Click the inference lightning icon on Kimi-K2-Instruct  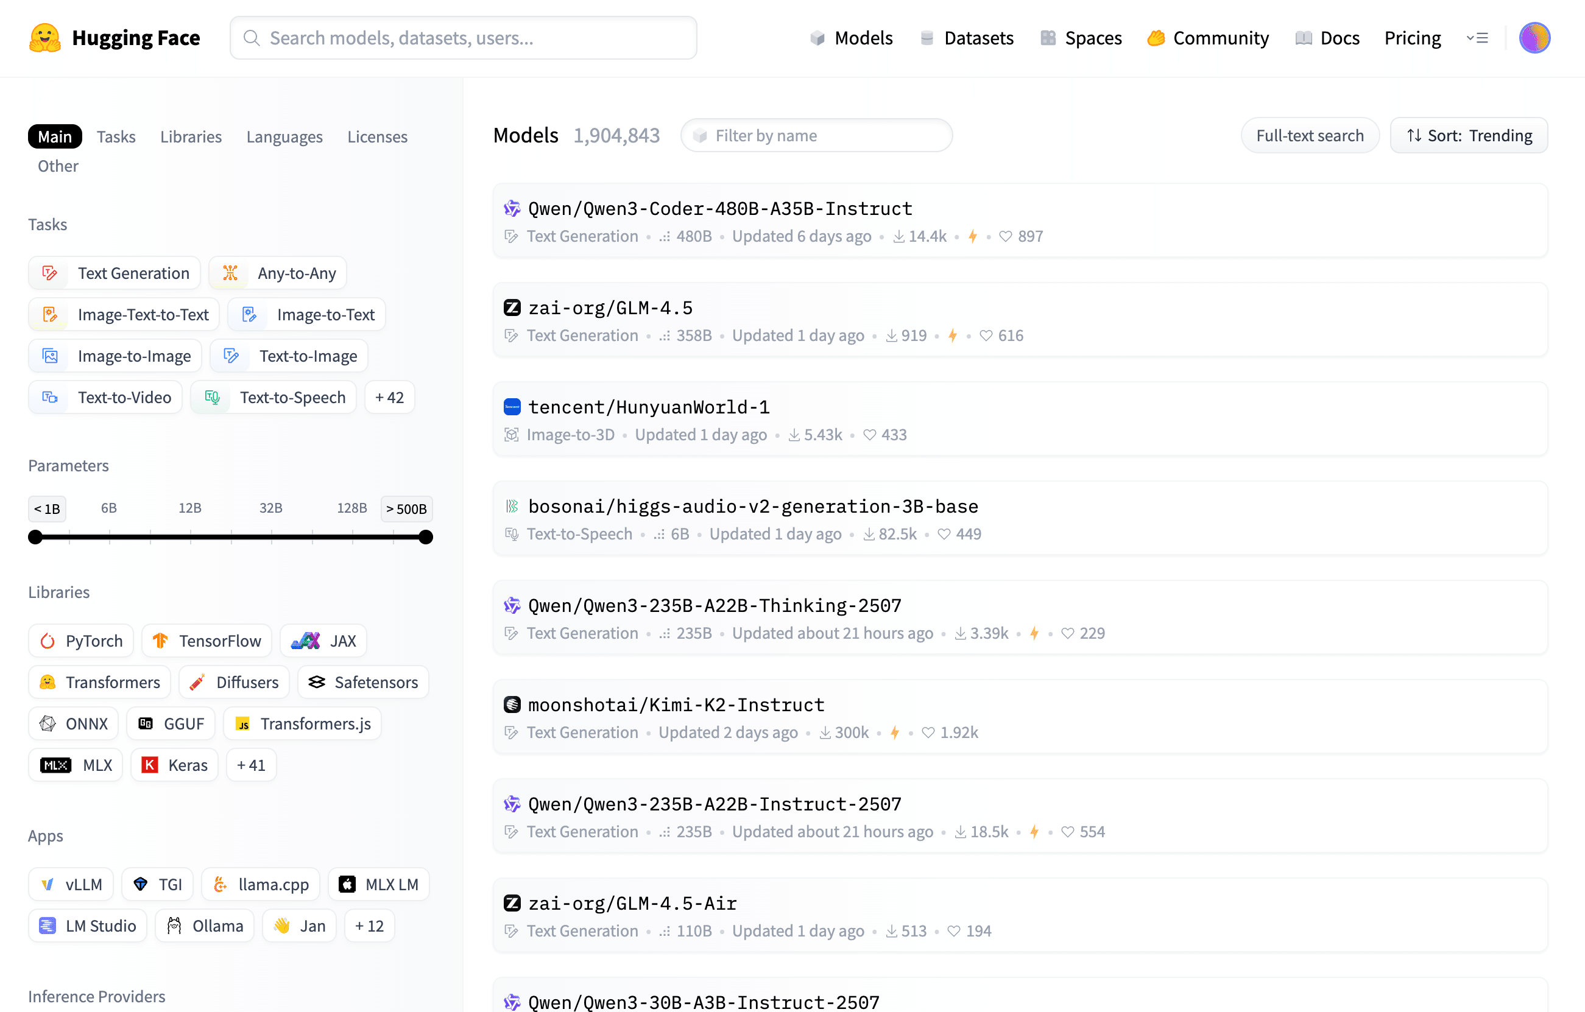click(x=894, y=733)
